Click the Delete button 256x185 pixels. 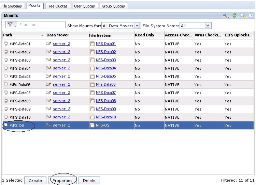click(89, 181)
